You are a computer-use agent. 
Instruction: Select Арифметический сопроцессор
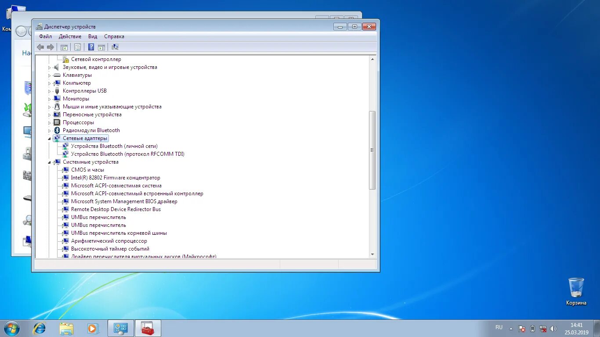click(x=109, y=241)
